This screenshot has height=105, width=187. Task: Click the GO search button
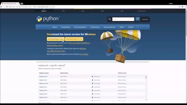(x=138, y=19)
